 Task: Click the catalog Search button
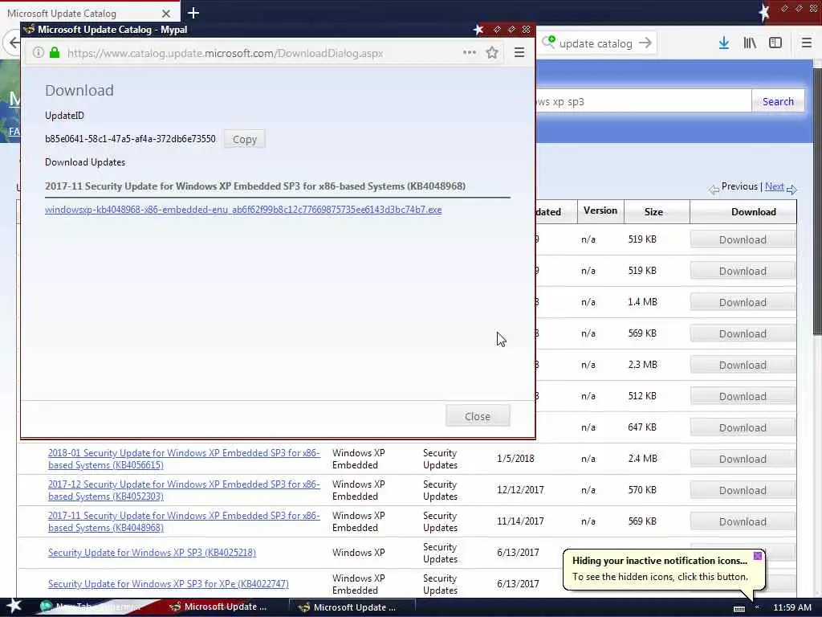pyautogui.click(x=778, y=101)
